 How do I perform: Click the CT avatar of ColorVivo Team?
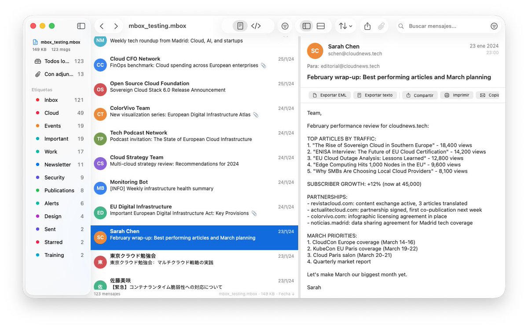point(100,114)
